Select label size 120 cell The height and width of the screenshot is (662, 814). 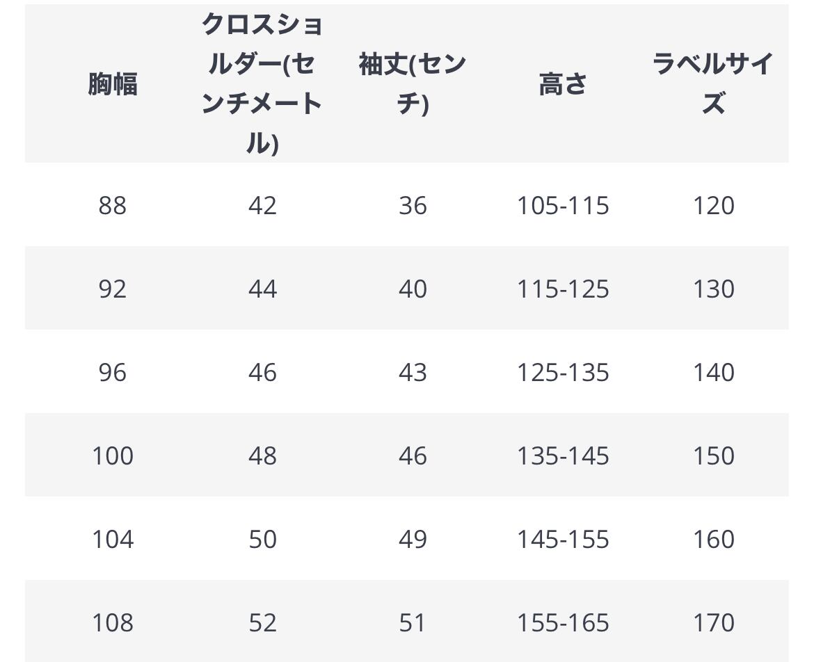click(713, 205)
